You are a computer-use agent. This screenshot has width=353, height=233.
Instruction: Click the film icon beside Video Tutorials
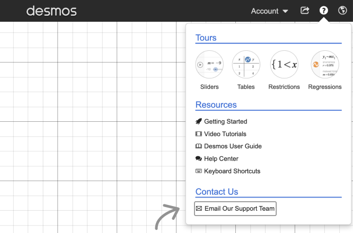(x=199, y=134)
